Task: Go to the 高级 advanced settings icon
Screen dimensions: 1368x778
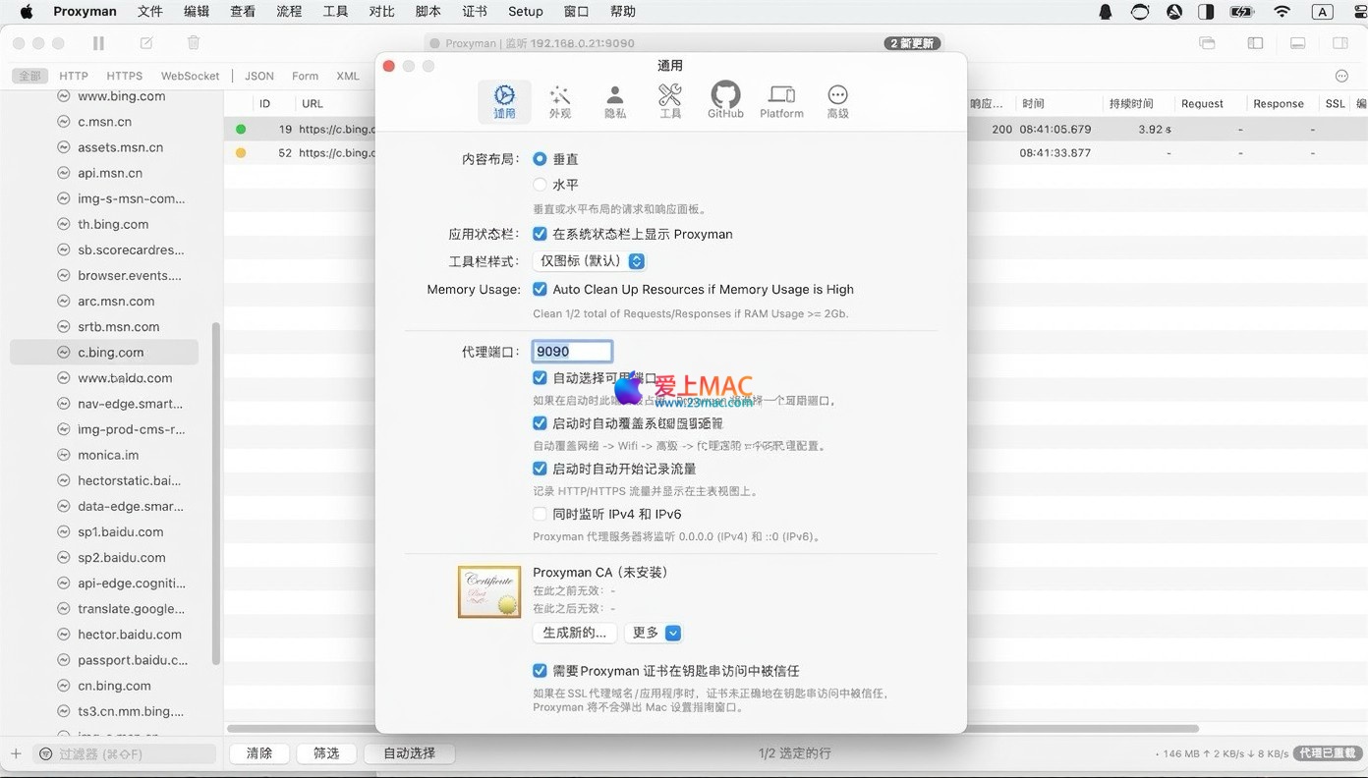Action: 837,100
